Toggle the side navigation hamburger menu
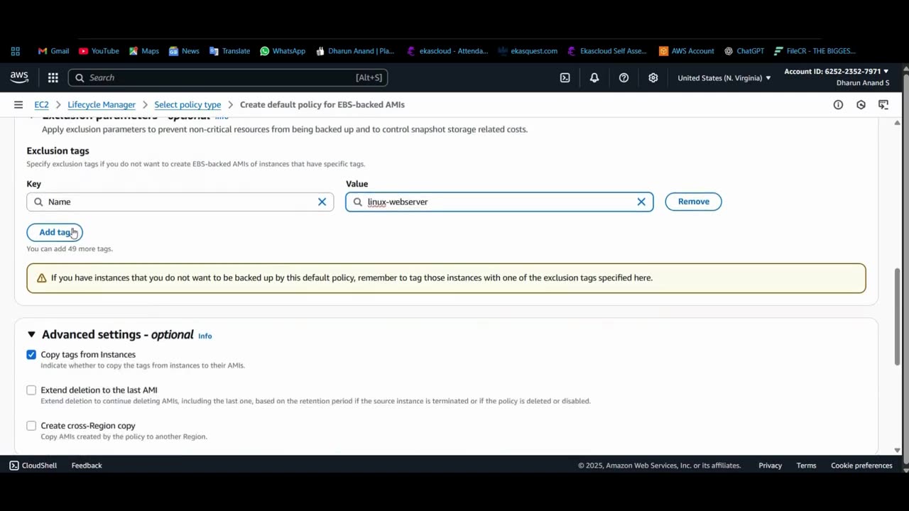This screenshot has width=909, height=511. click(x=18, y=104)
